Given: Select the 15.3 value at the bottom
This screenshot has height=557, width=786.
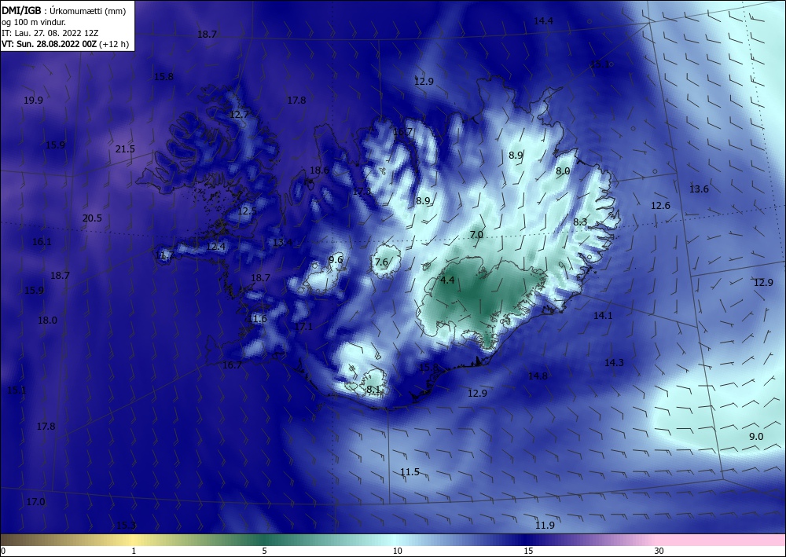Looking at the screenshot, I should pyautogui.click(x=126, y=525).
